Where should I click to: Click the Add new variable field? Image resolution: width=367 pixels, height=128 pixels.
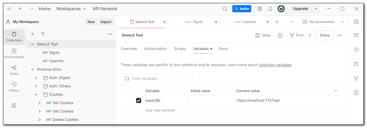point(165,110)
